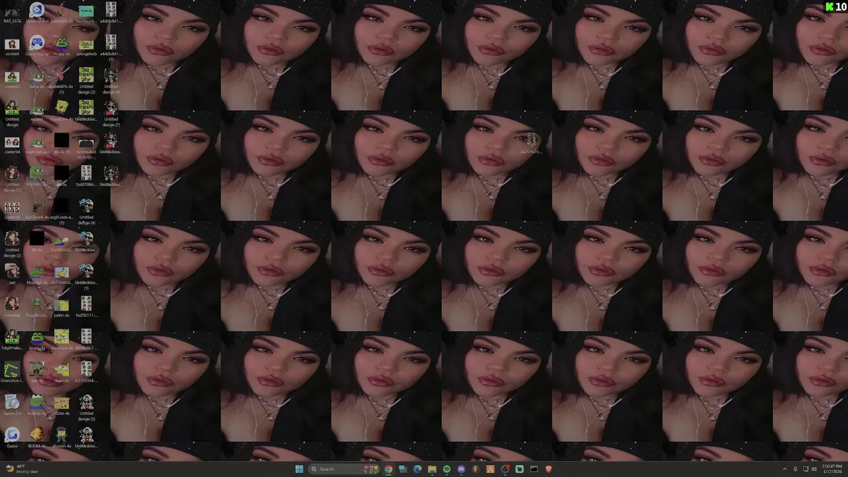Select the LISTENING spongebob icon
The width and height of the screenshot is (848, 477).
coord(62,274)
